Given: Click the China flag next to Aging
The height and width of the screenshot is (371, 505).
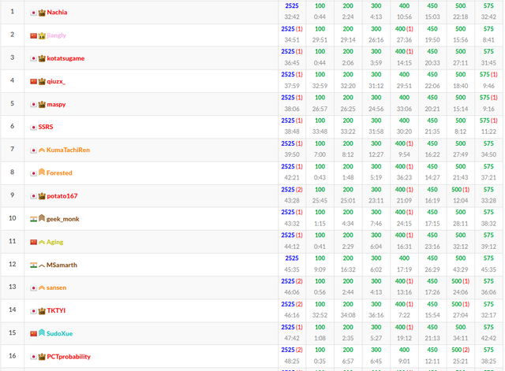Looking at the screenshot, I should [33, 242].
